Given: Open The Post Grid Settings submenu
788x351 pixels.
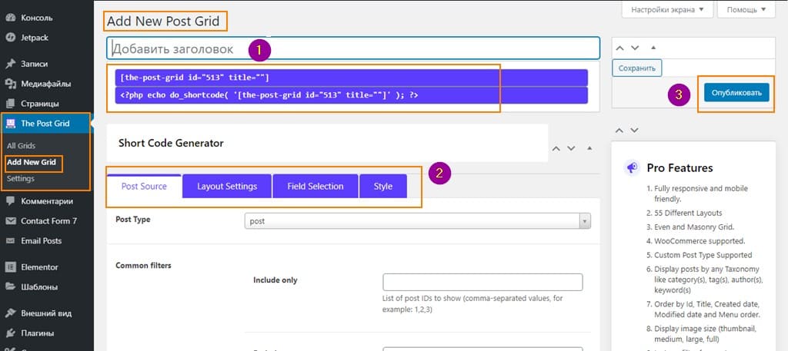Looking at the screenshot, I should (x=21, y=178).
